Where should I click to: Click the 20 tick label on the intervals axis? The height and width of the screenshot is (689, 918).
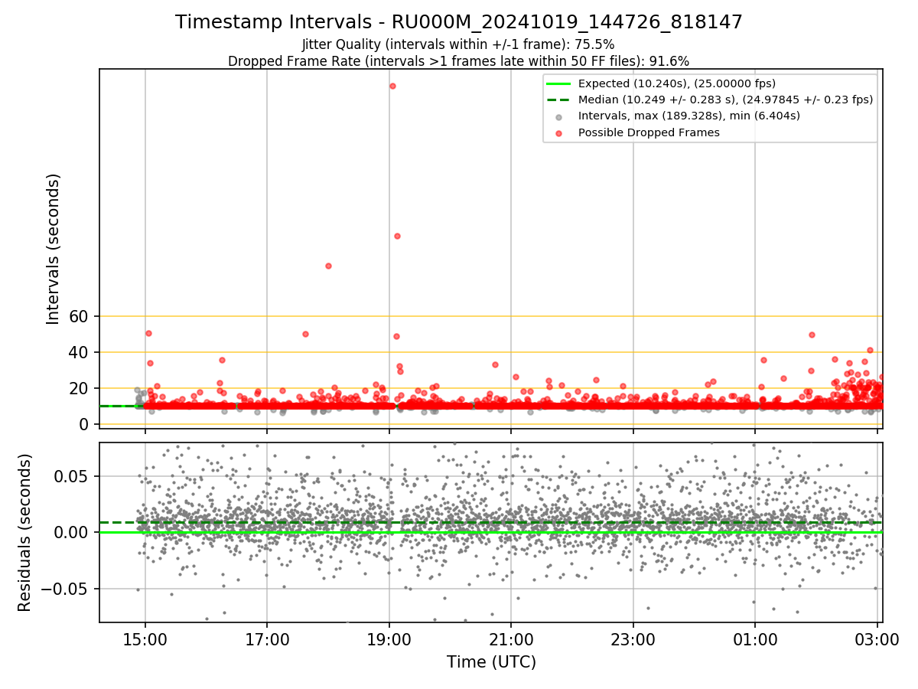tap(80, 388)
